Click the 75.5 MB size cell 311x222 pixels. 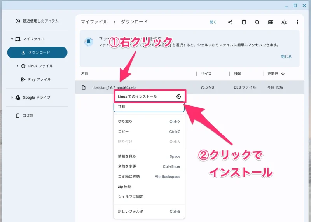[x=207, y=87]
